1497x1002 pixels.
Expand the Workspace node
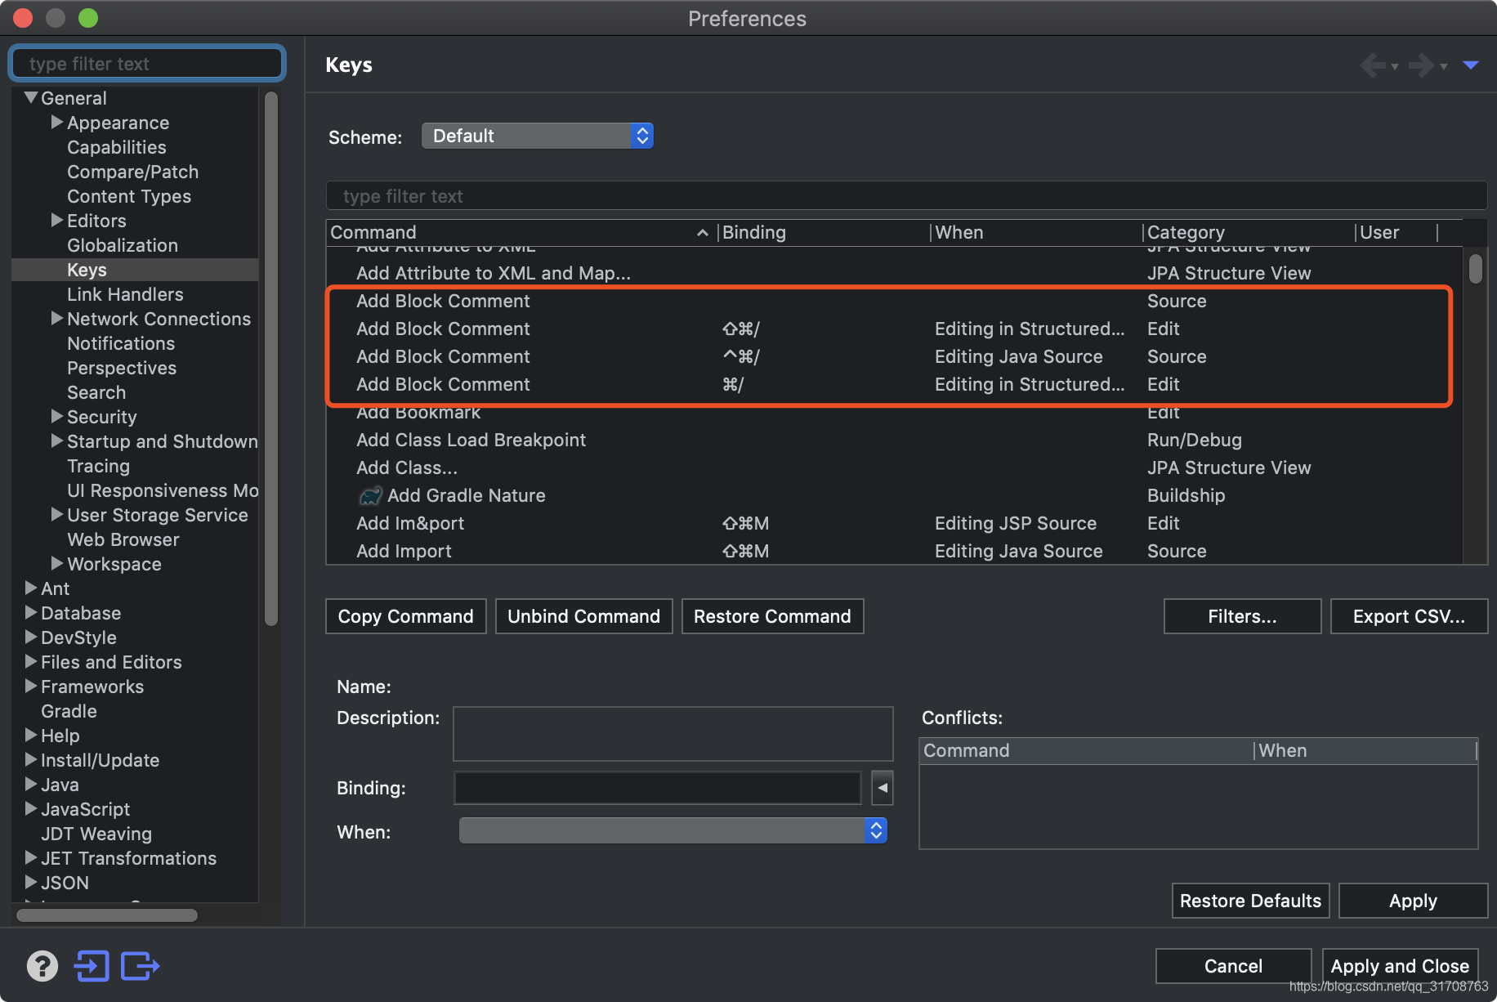coord(57,564)
